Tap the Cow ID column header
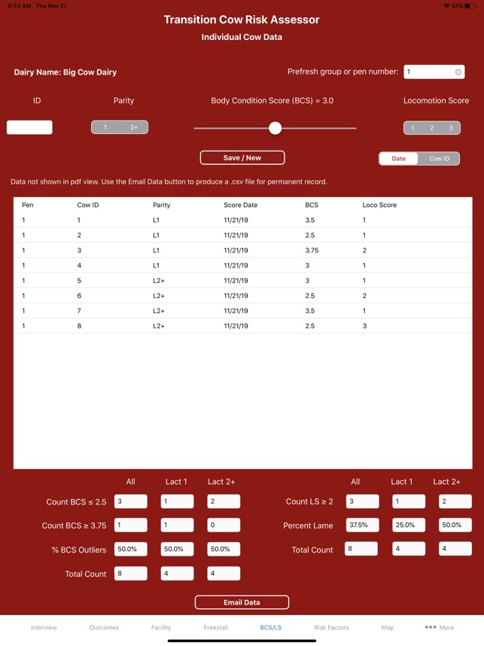The height and width of the screenshot is (646, 484). (88, 205)
